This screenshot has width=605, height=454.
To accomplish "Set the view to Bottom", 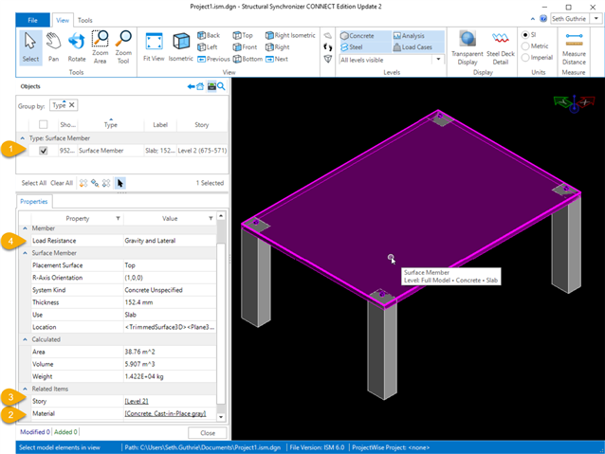I will 247,59.
